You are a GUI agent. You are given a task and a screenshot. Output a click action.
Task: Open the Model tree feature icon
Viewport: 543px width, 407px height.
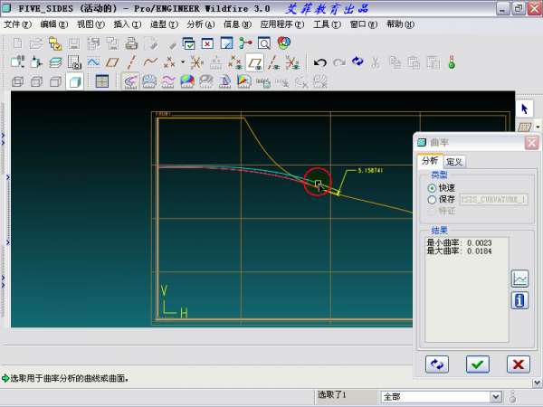(245, 43)
